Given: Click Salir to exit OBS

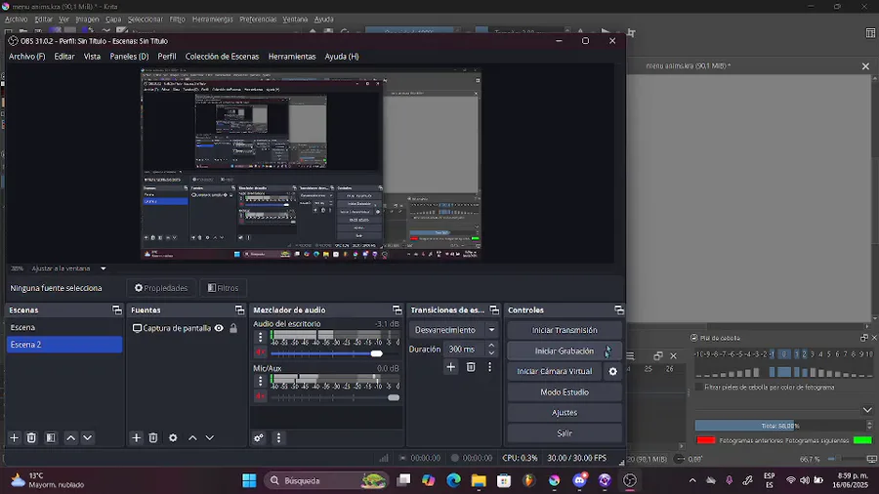Looking at the screenshot, I should pos(565,432).
